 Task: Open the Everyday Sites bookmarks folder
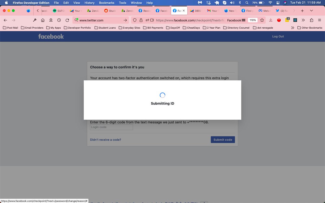pos(129,28)
